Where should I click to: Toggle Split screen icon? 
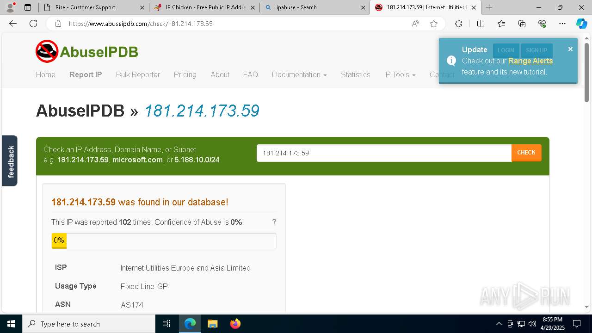481,24
